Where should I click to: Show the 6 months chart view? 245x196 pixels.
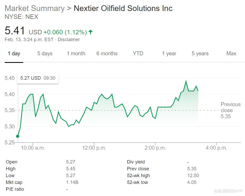pos(107,53)
